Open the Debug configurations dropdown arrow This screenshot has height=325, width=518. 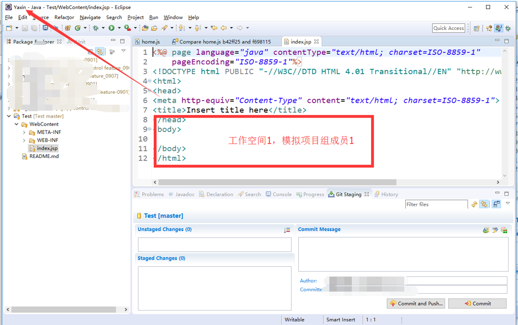click(103, 28)
